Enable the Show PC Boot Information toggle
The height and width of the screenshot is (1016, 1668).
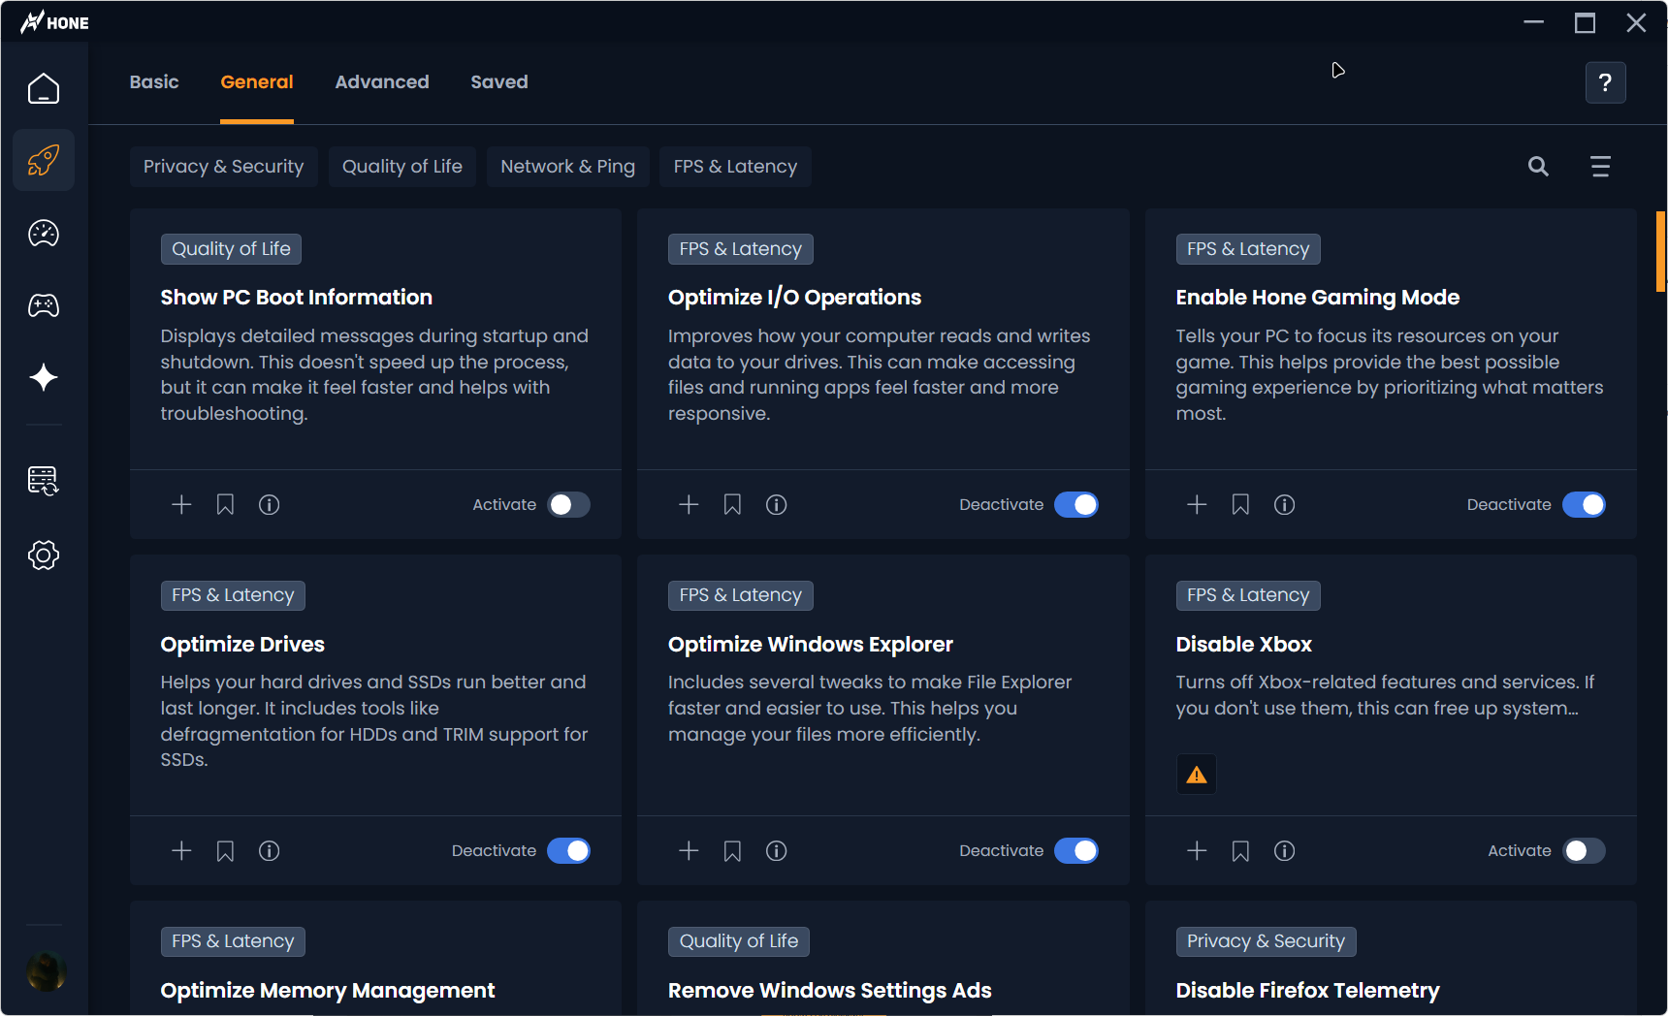[568, 505]
